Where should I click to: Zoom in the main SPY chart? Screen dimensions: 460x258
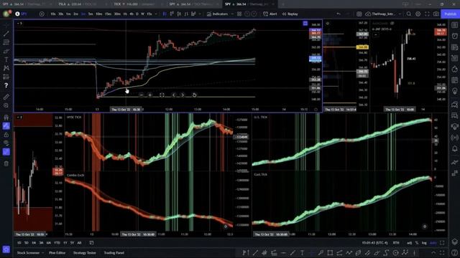(x=150, y=95)
